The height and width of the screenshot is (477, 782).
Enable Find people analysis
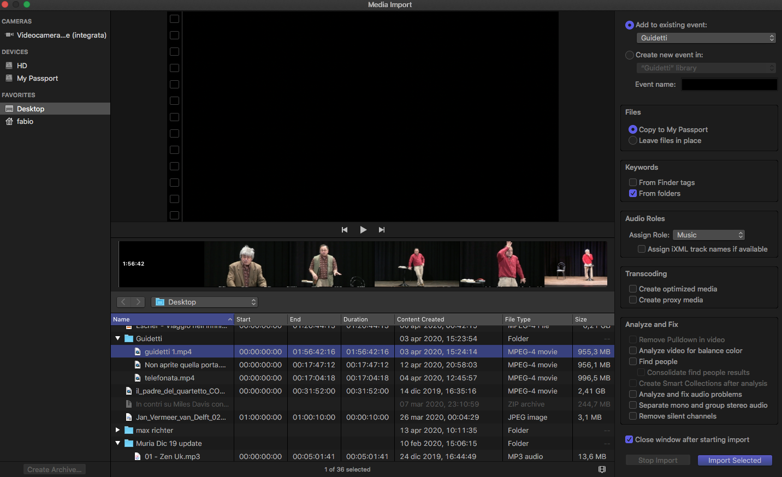[x=633, y=361]
